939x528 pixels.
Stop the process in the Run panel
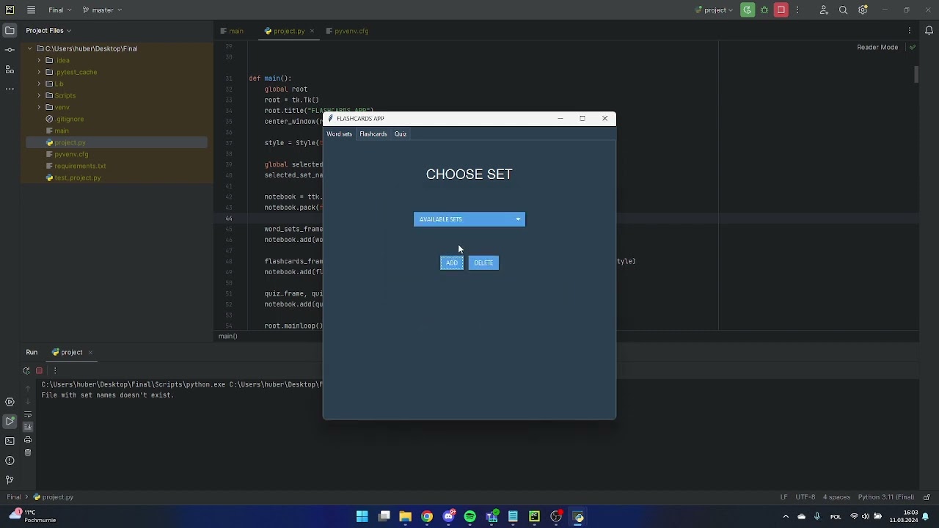(39, 371)
